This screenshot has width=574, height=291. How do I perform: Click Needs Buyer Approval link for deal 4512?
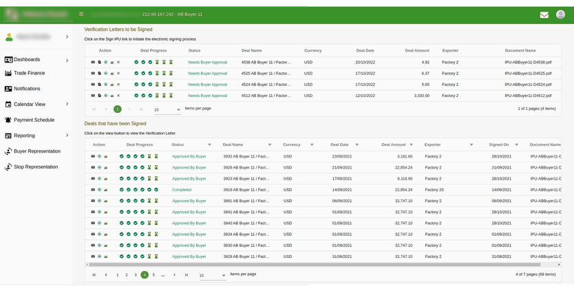click(207, 96)
